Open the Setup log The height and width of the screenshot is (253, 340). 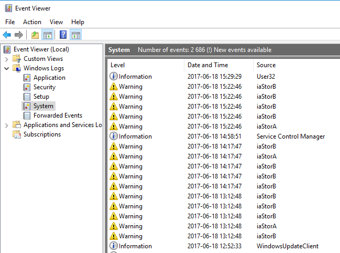coord(41,97)
